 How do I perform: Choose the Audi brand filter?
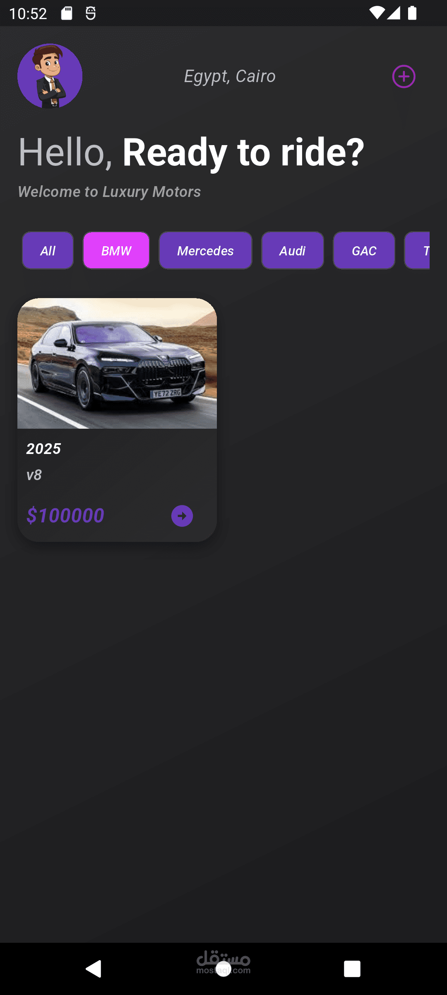click(293, 250)
